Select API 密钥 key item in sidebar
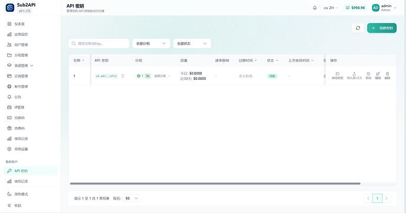Image resolution: width=406 pixels, height=213 pixels. pos(30,171)
